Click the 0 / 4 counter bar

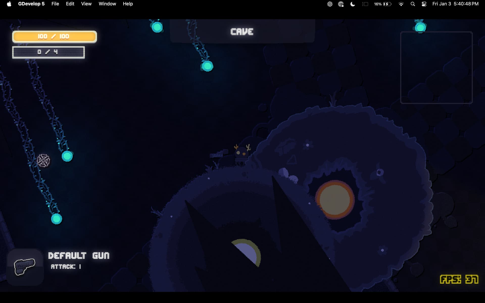(48, 52)
